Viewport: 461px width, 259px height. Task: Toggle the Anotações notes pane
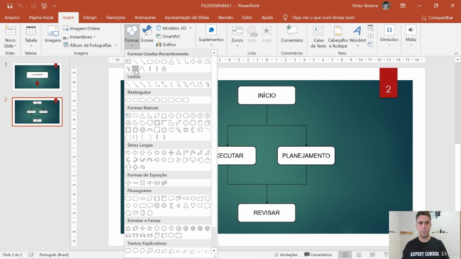[x=286, y=255]
